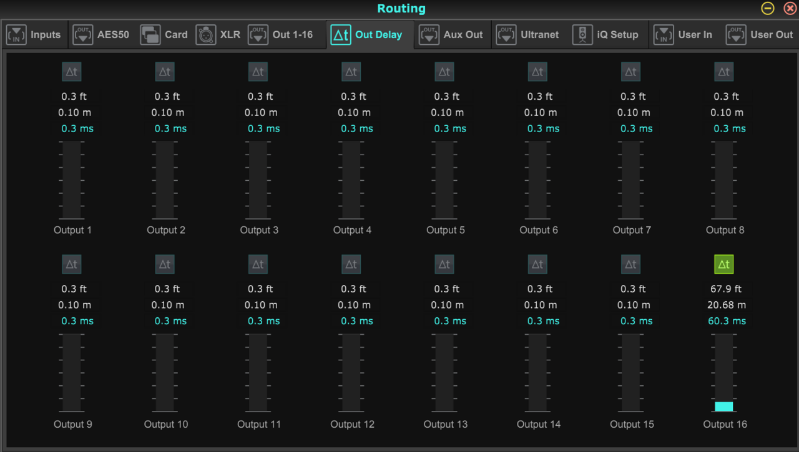This screenshot has width=799, height=452.
Task: Disable the active delay on Output 16
Action: [724, 264]
